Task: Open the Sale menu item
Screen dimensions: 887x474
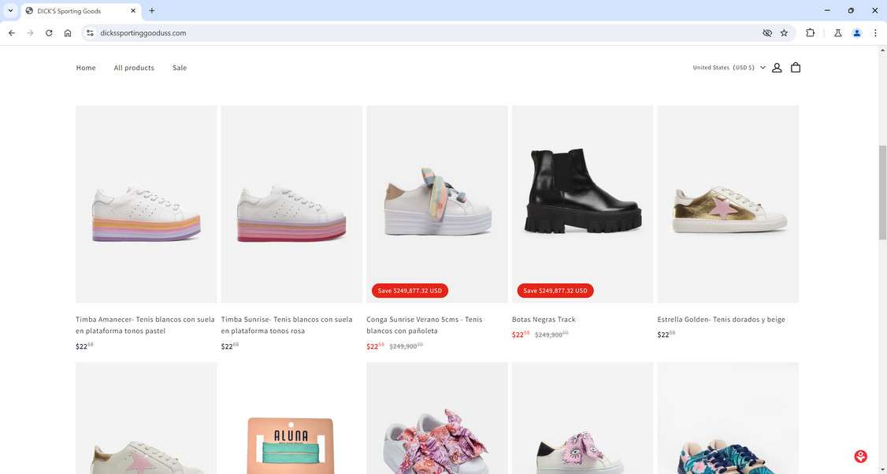Action: [x=180, y=68]
